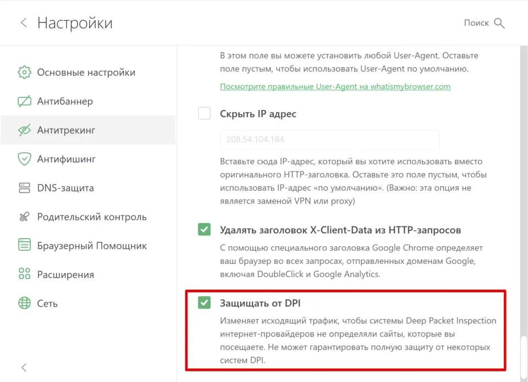The image size is (528, 382).
Task: Click the DNS-защита server icon
Action: pos(24,188)
